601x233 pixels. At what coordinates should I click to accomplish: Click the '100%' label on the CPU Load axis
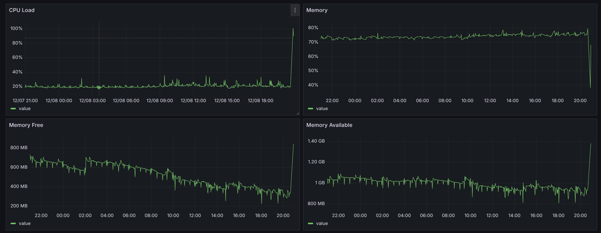tap(17, 29)
